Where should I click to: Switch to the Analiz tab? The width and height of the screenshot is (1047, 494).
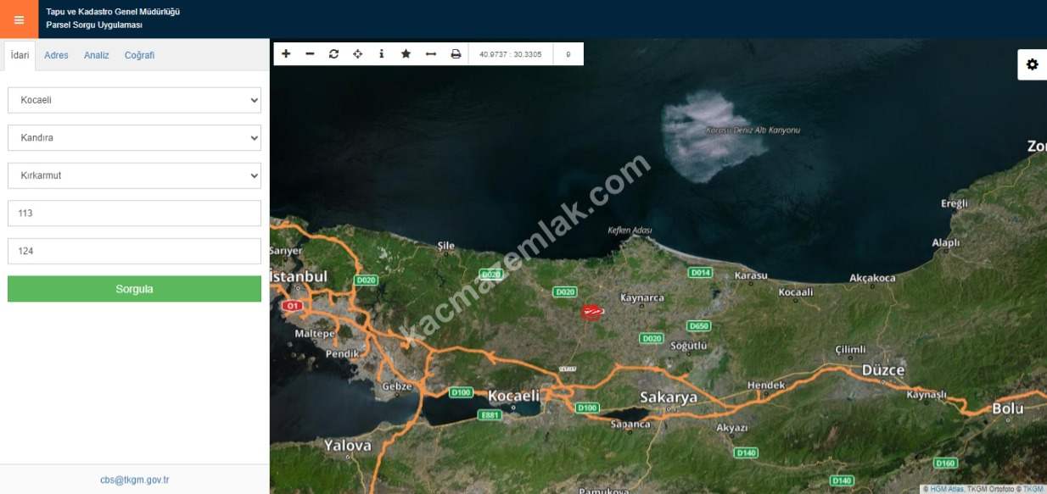96,55
